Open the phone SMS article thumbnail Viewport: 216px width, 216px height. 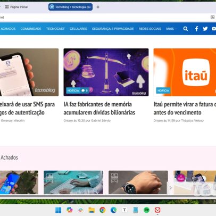(29, 72)
